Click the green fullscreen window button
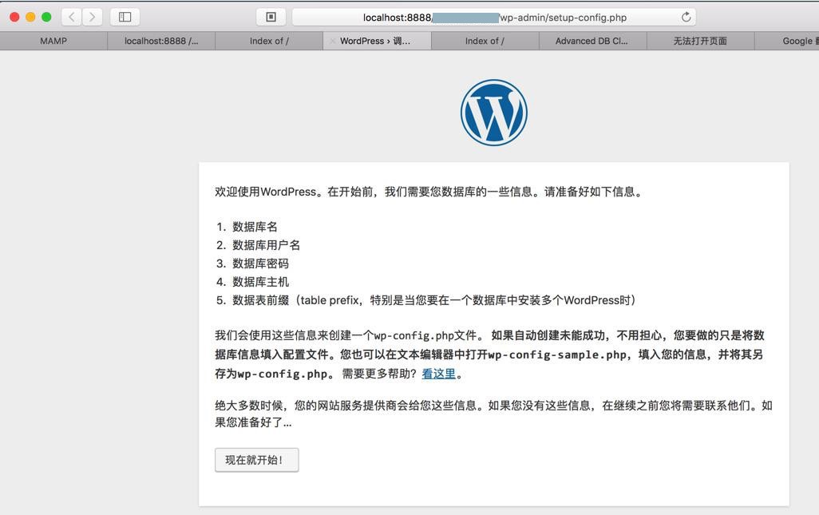 click(x=46, y=18)
